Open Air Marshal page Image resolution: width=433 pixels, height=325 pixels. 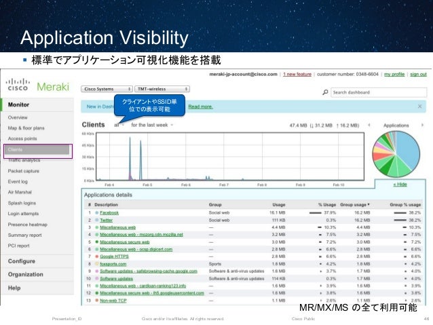pos(20,192)
